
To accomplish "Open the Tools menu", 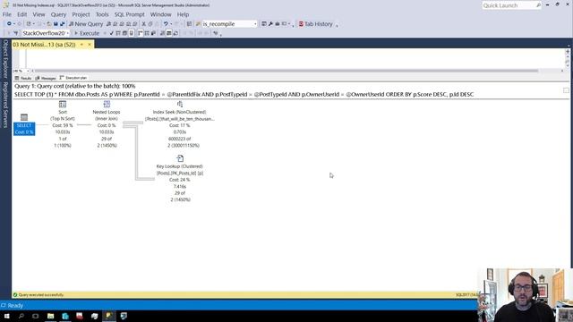I will coord(102,14).
